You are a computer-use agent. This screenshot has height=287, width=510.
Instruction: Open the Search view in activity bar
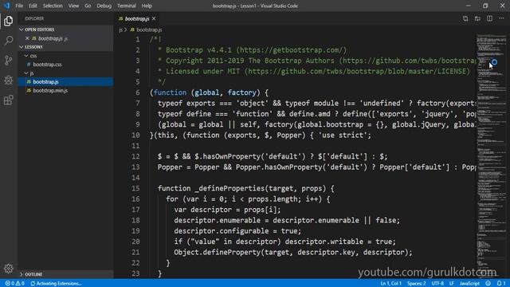pyautogui.click(x=9, y=41)
